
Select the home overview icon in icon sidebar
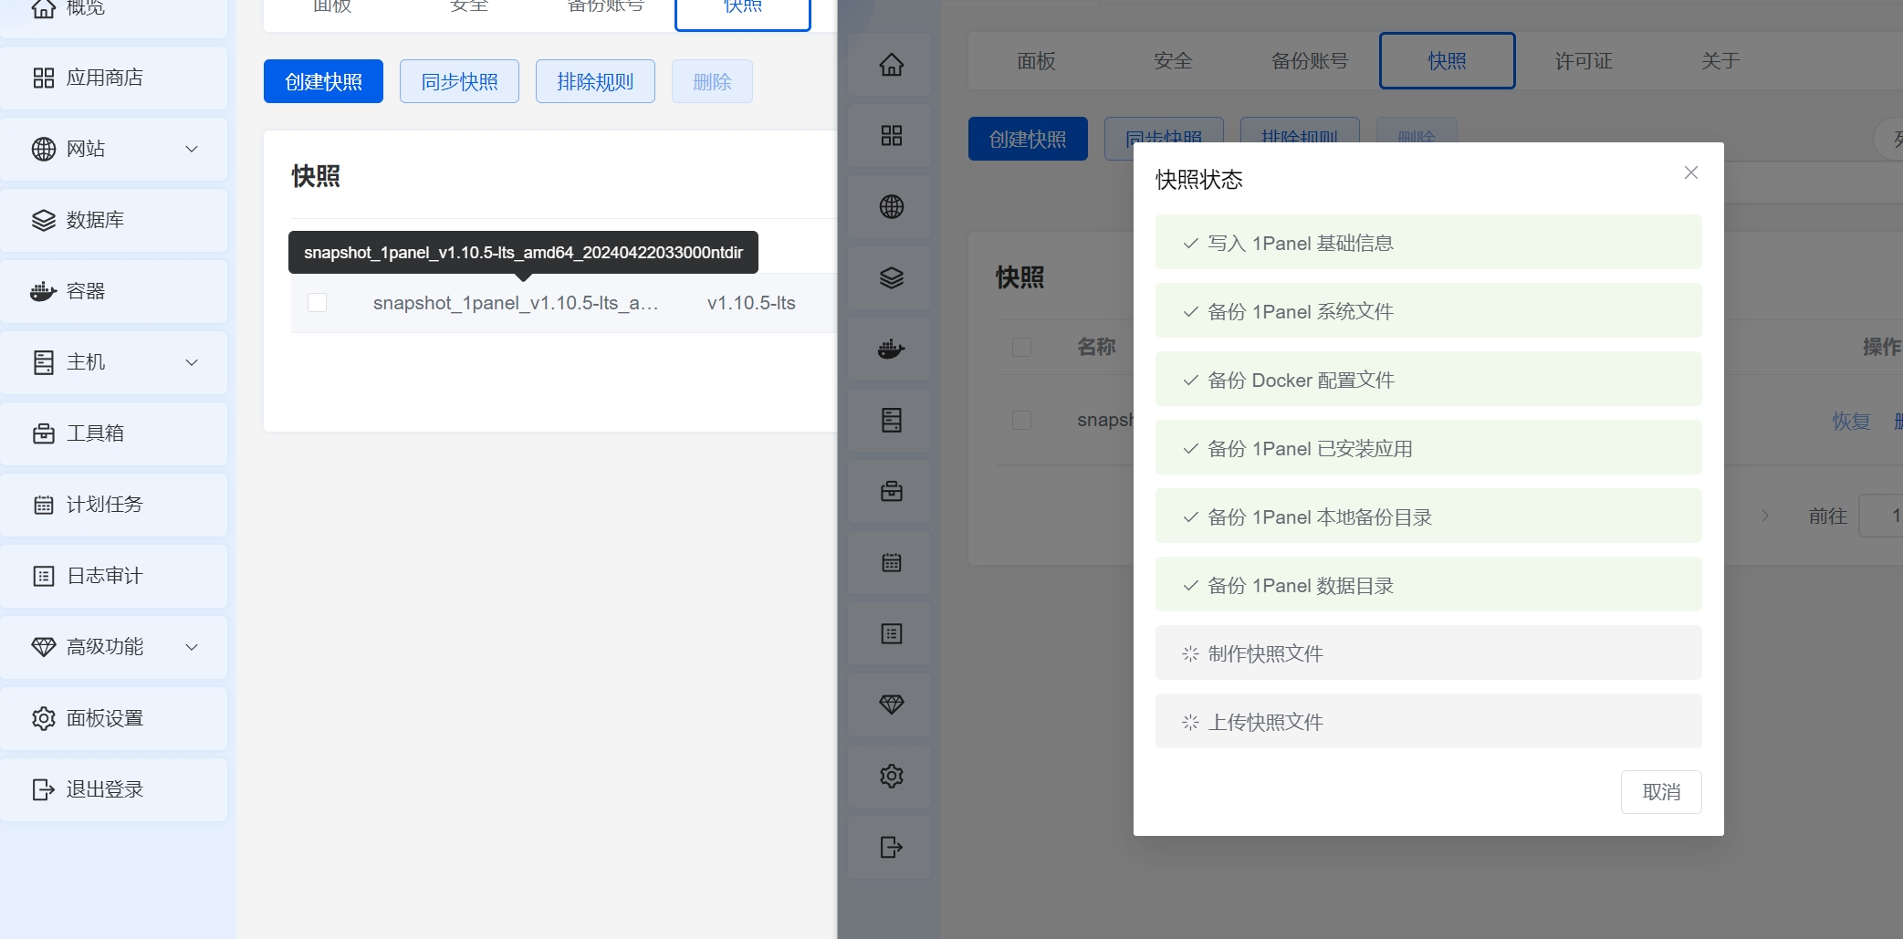890,64
